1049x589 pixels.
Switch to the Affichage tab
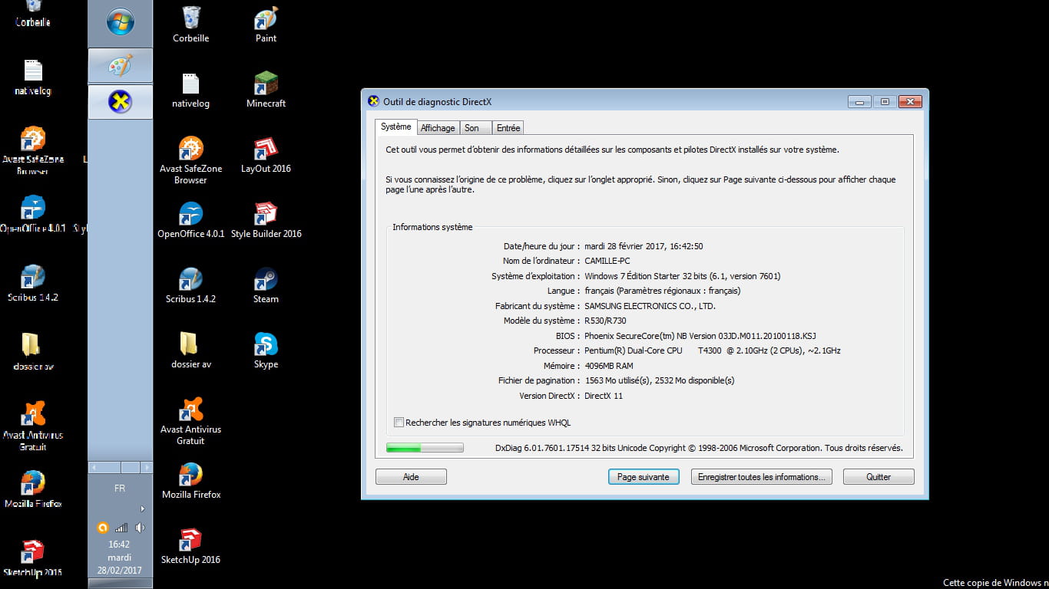tap(438, 128)
